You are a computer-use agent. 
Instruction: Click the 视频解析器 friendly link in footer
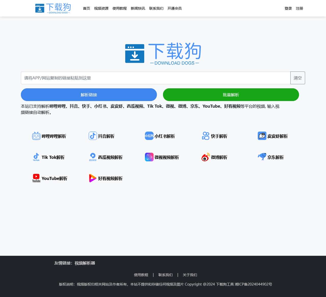(85, 263)
